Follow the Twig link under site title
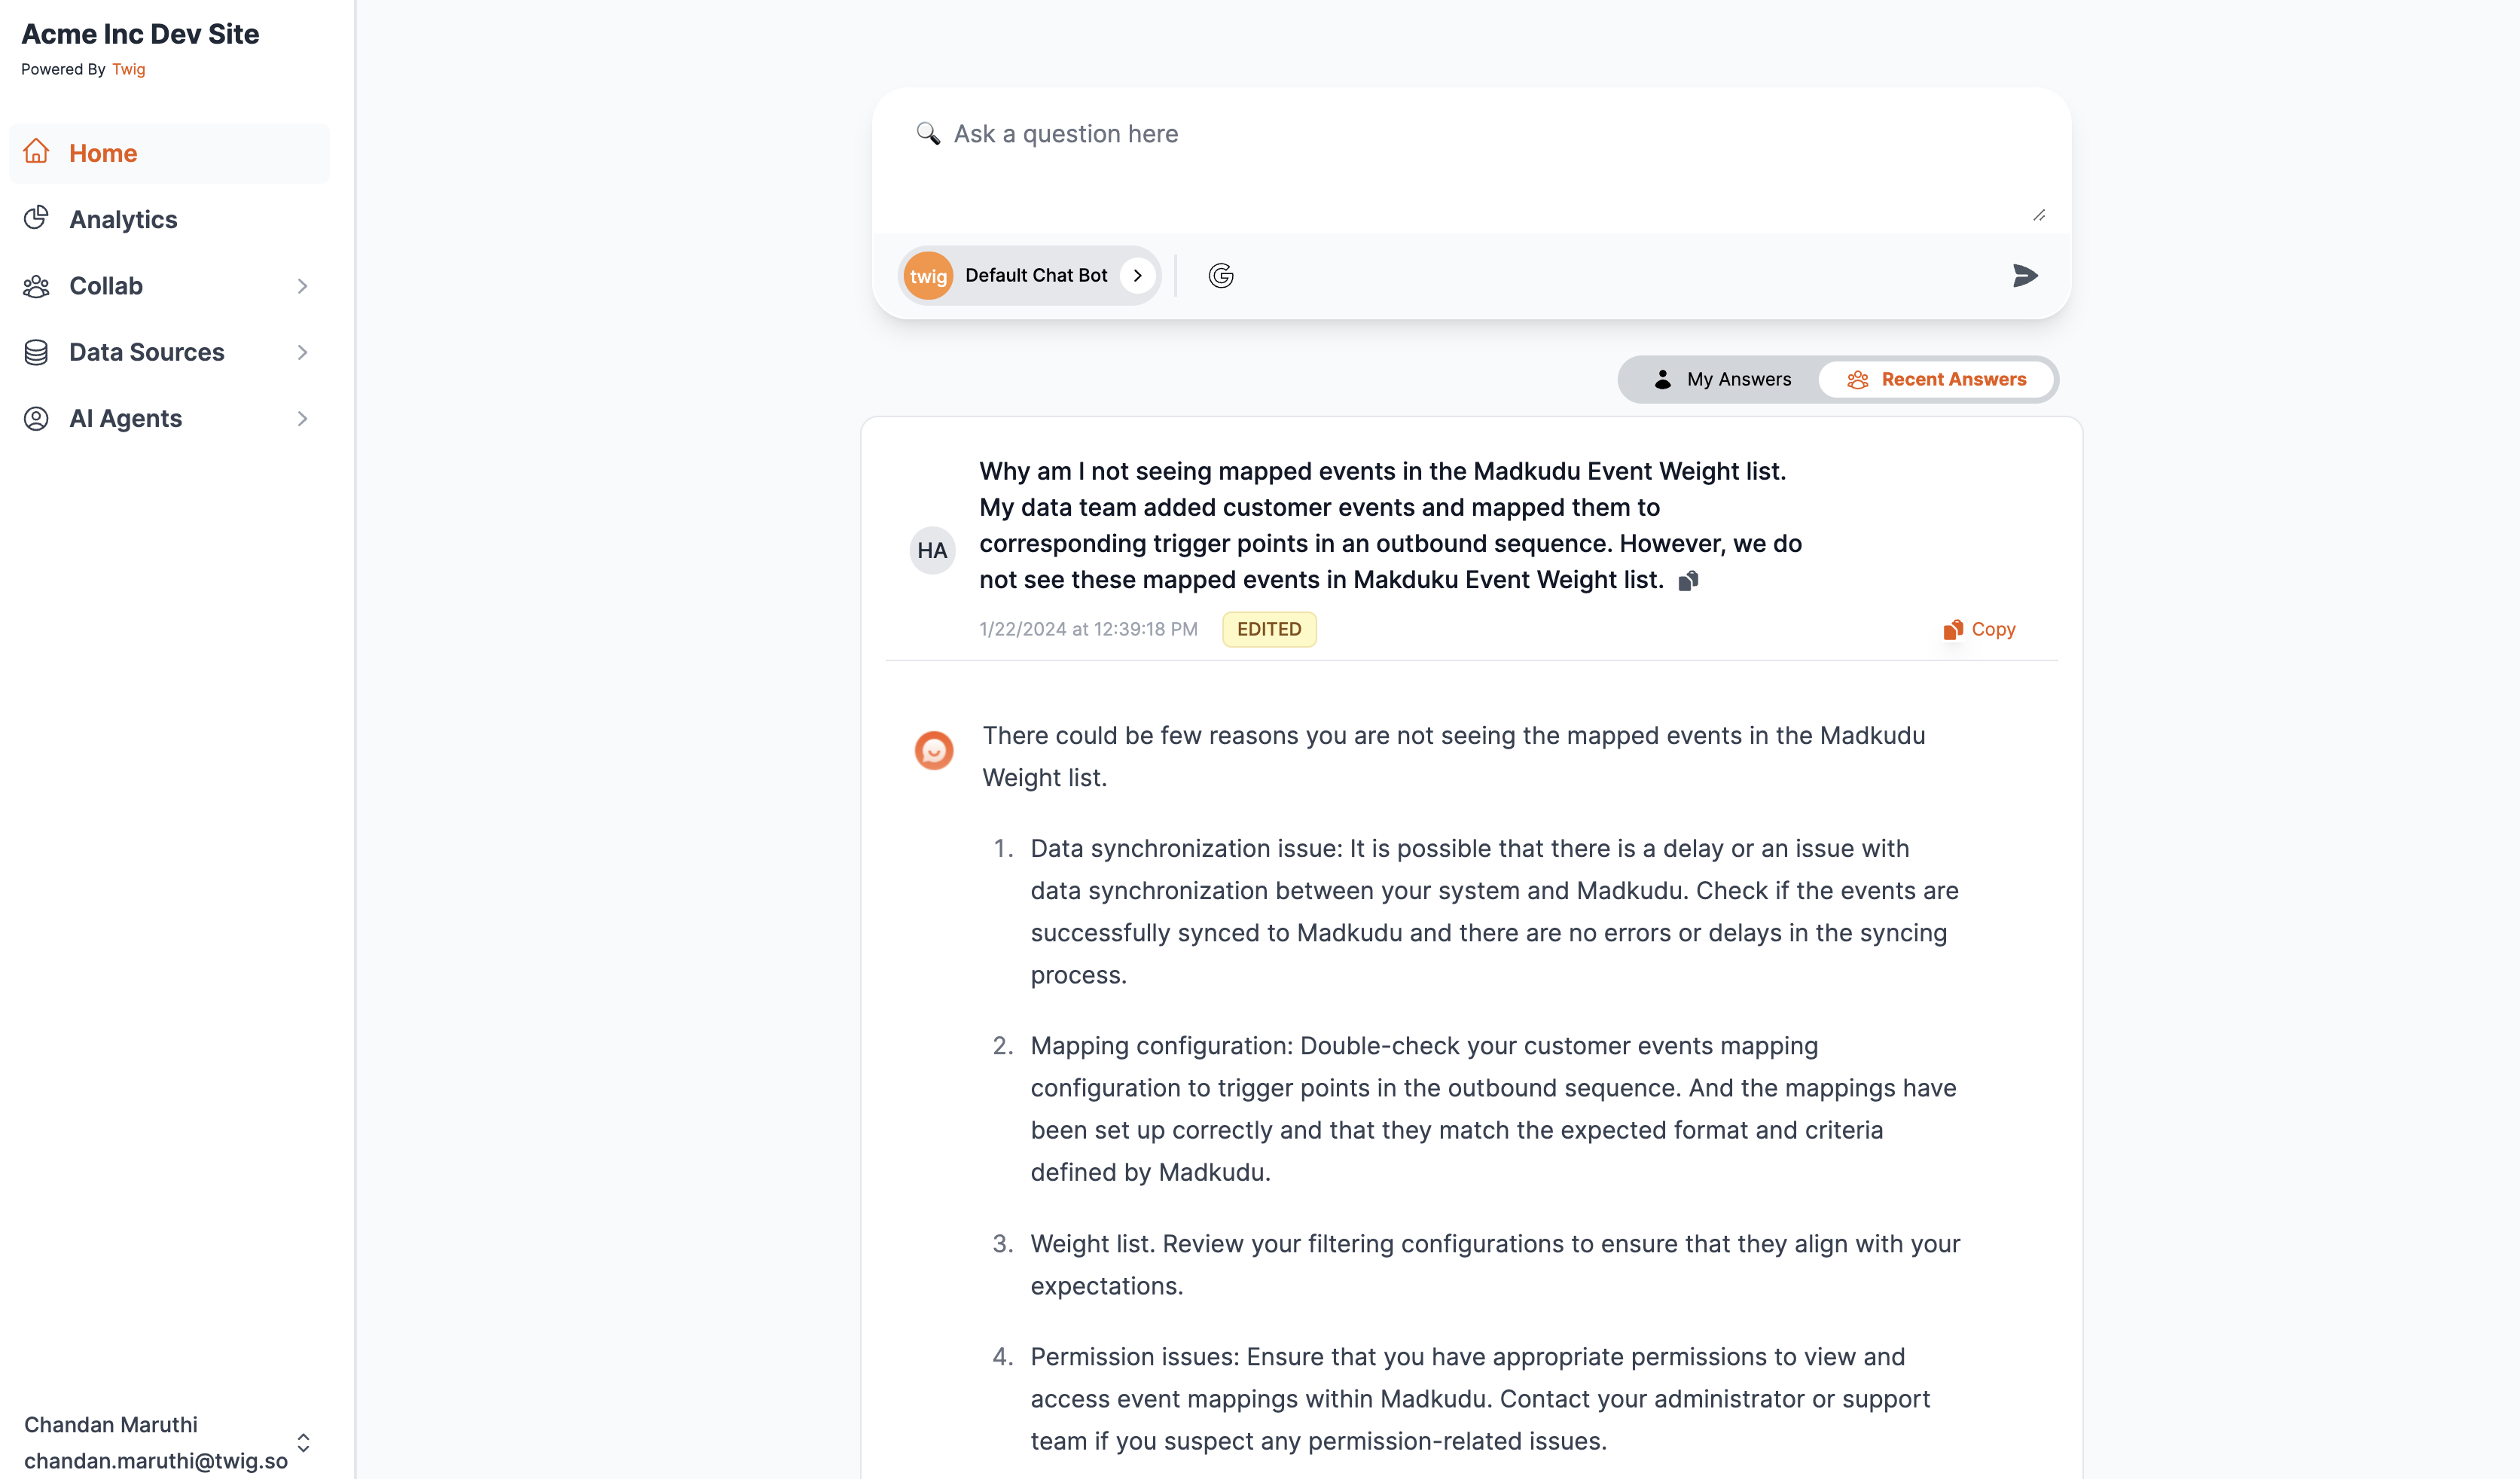 pyautogui.click(x=128, y=69)
